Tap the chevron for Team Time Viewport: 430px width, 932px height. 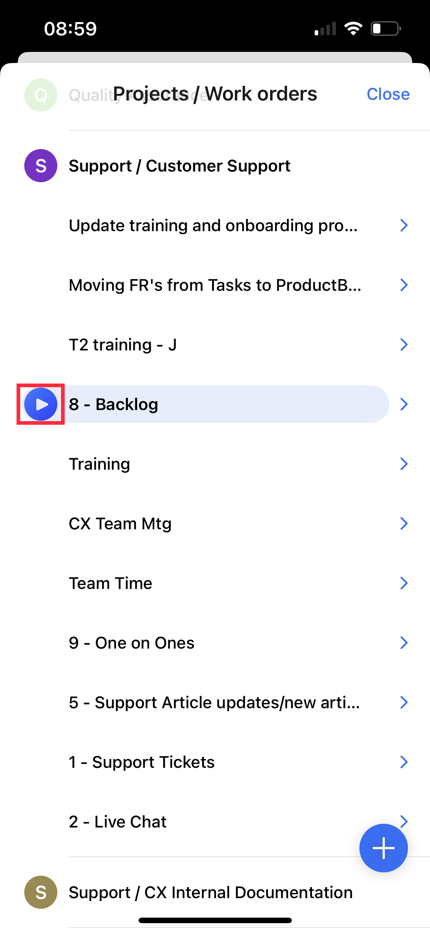click(404, 583)
